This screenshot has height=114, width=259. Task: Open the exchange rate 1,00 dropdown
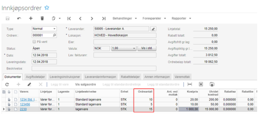click(124, 48)
